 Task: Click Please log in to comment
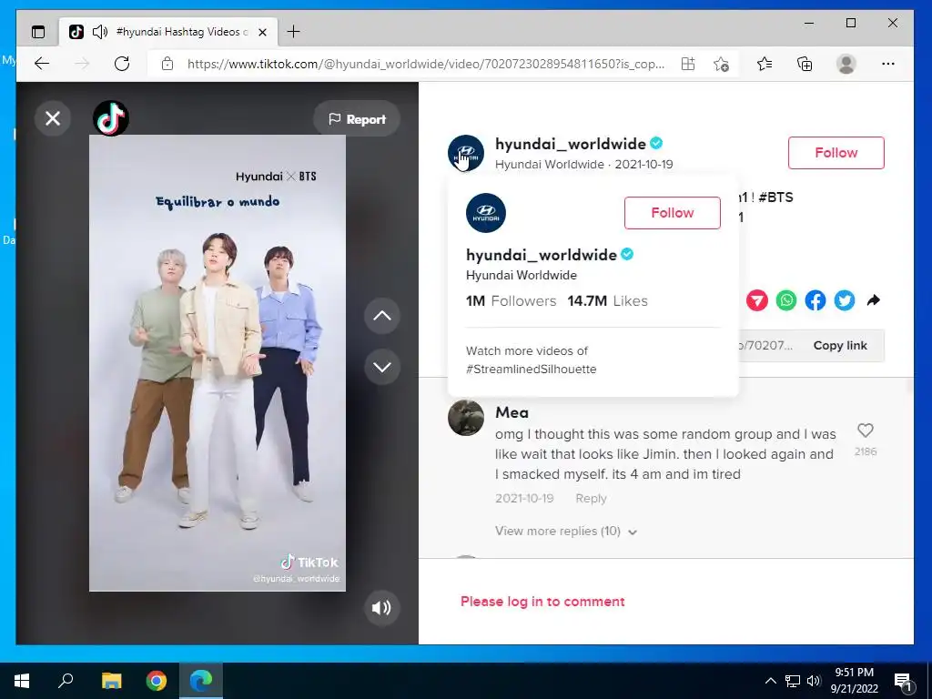[542, 602]
